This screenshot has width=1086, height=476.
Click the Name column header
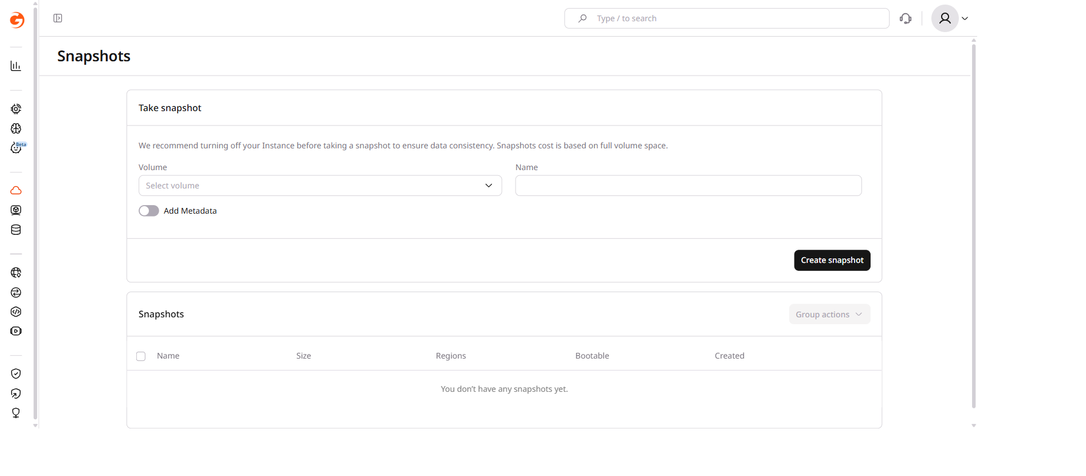[x=168, y=356]
